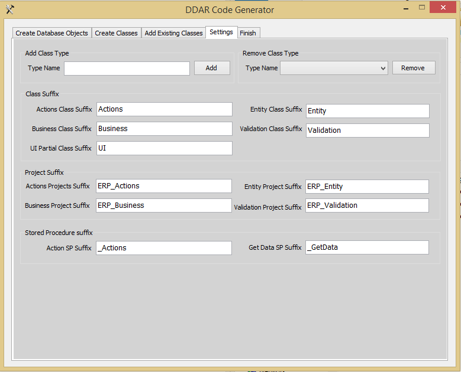Click the Action SP Suffix field
Viewport: 461px width, 372px height.
(x=163, y=248)
